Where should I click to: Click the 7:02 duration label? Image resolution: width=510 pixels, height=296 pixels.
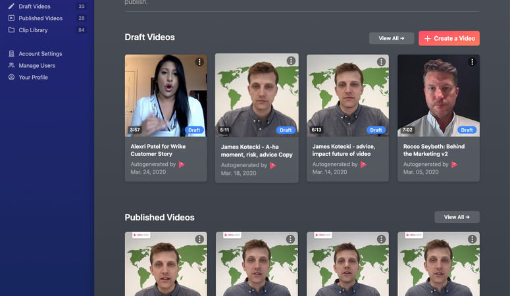[407, 130]
